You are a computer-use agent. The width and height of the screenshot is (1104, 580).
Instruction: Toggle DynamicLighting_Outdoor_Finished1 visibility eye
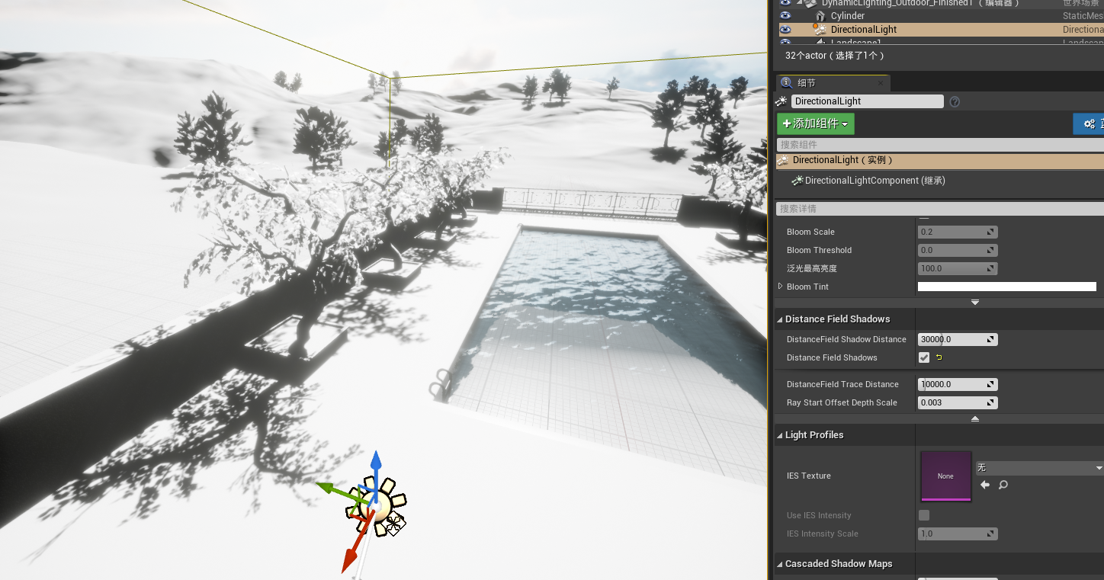(x=785, y=3)
